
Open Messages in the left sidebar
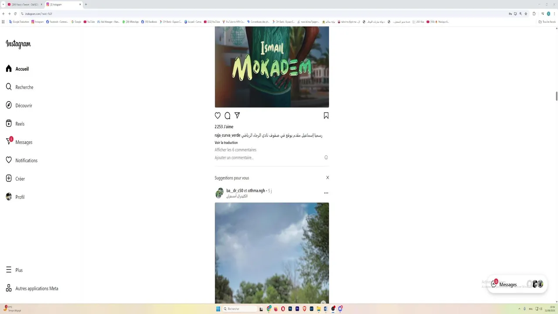coord(19,142)
